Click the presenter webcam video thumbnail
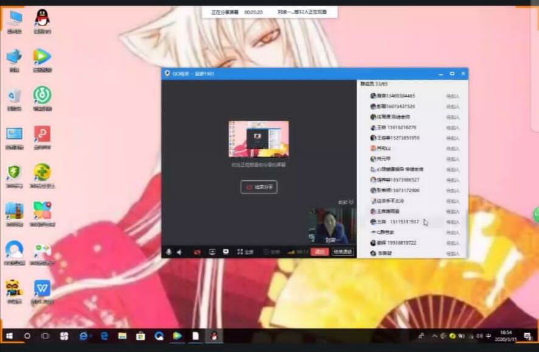The image size is (539, 352). click(x=332, y=226)
